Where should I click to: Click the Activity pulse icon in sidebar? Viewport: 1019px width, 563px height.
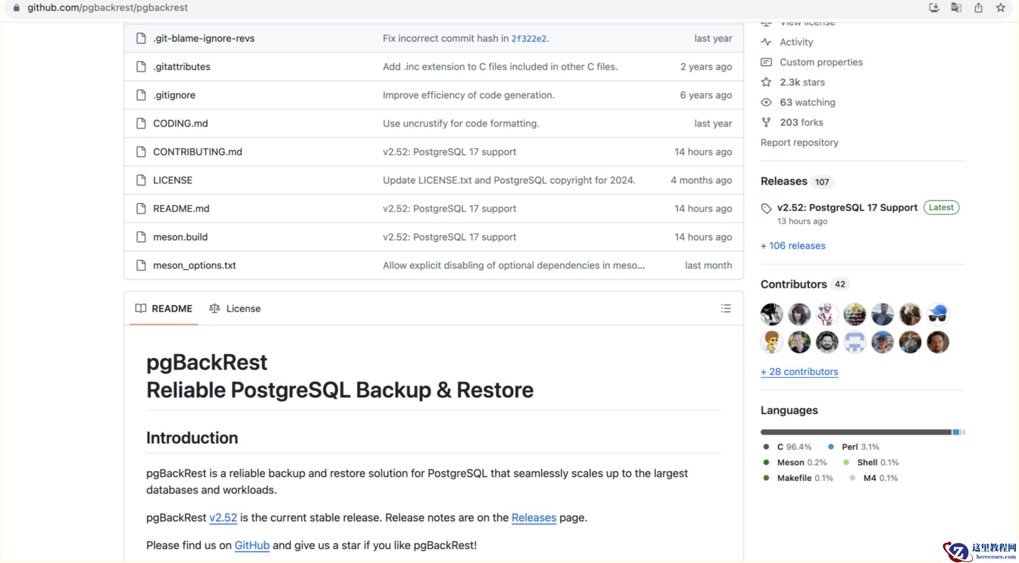(766, 42)
